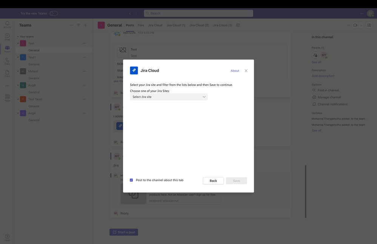Image resolution: width=377 pixels, height=244 pixels.
Task: Go forward using the navigation arrow
Action: 136,14
